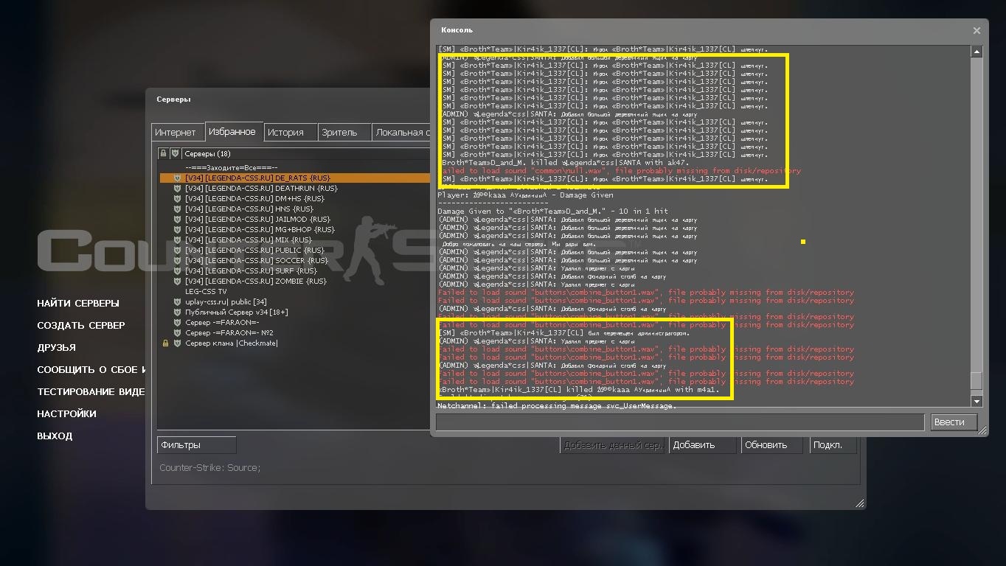This screenshot has width=1006, height=566.
Task: Select the --===Заходите=Все===-- entry
Action: [294, 167]
